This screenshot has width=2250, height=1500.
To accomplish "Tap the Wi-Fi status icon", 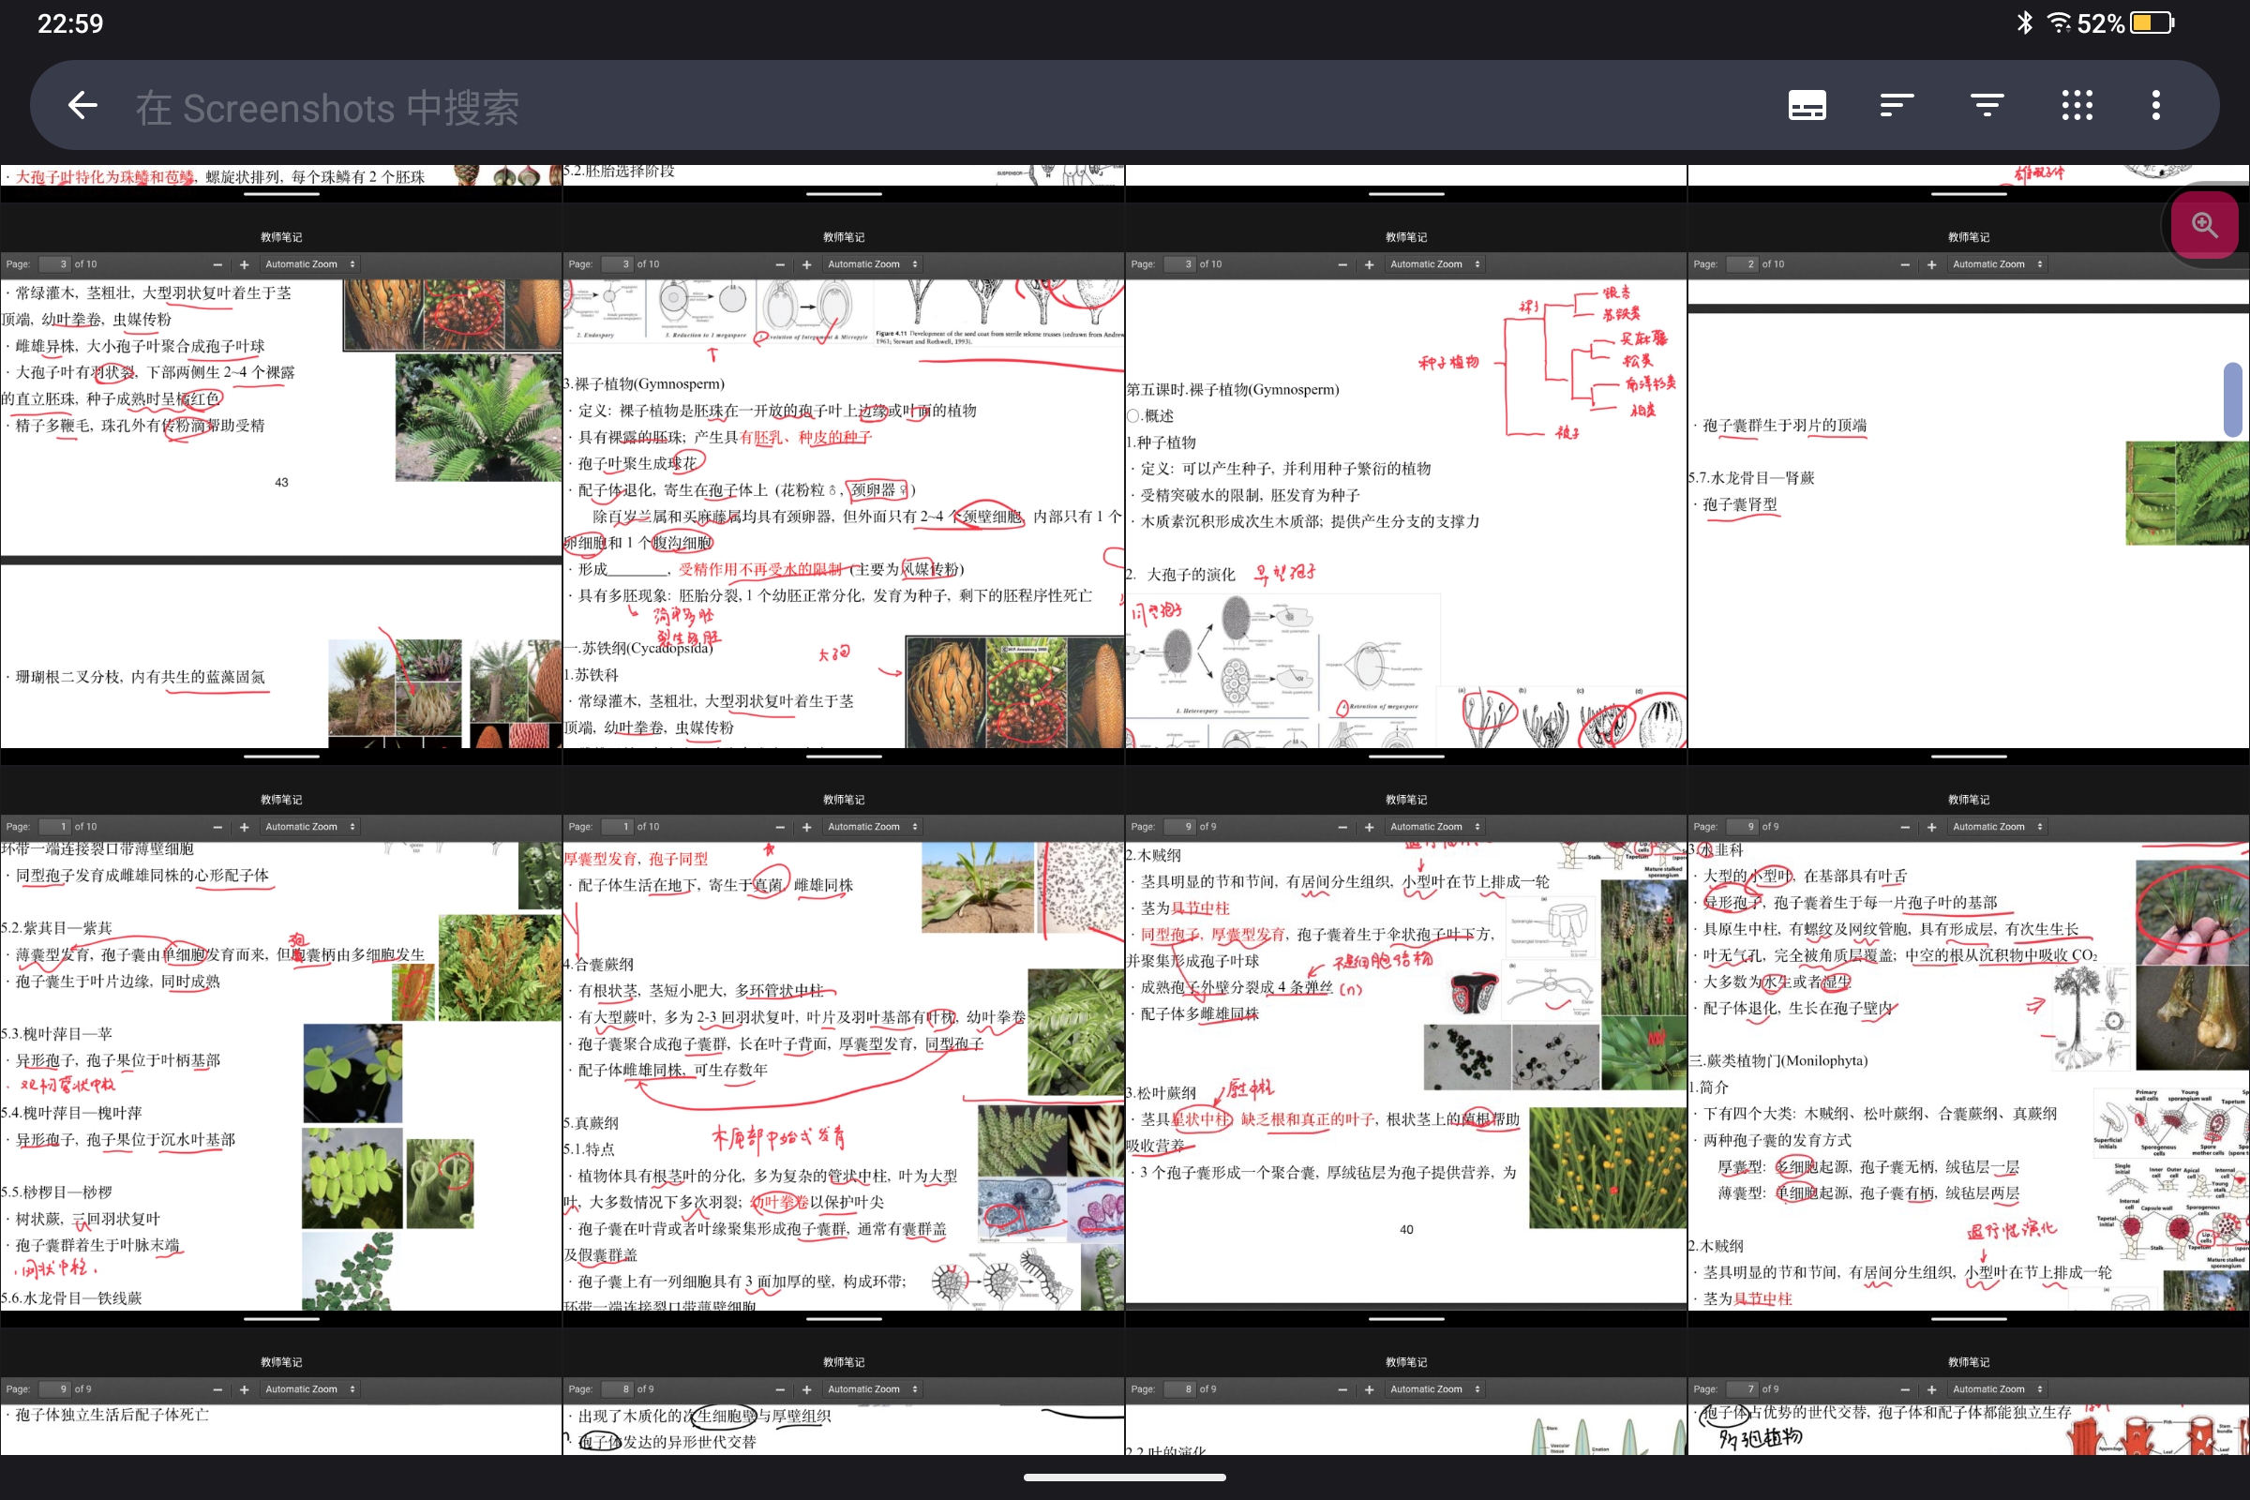I will tap(2058, 22).
